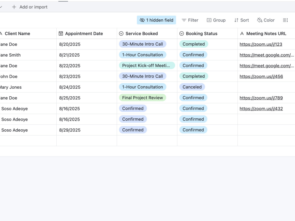Click 30-Minute Intro Call in John Doe row

click(x=142, y=76)
